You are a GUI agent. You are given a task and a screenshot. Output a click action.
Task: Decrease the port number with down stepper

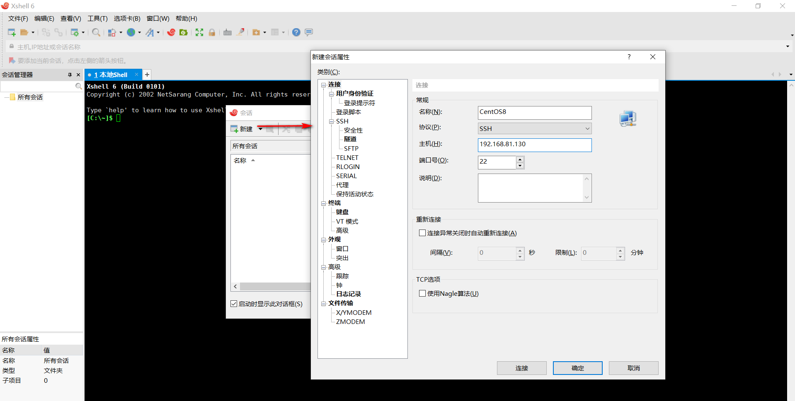[x=520, y=166]
